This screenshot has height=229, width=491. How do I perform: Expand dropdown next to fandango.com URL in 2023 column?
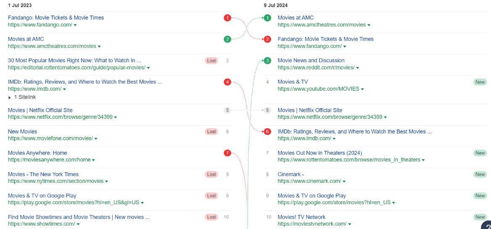[75, 25]
